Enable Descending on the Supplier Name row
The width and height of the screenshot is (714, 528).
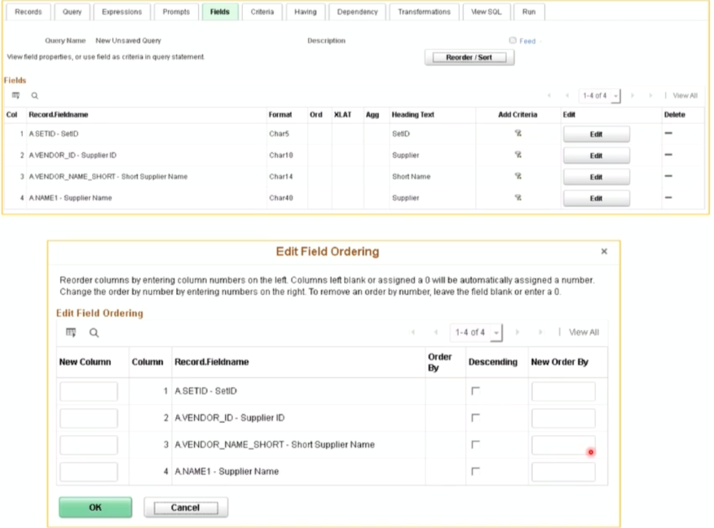[x=477, y=471]
